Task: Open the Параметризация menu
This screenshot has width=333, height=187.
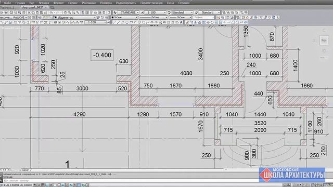Action: pos(151,3)
